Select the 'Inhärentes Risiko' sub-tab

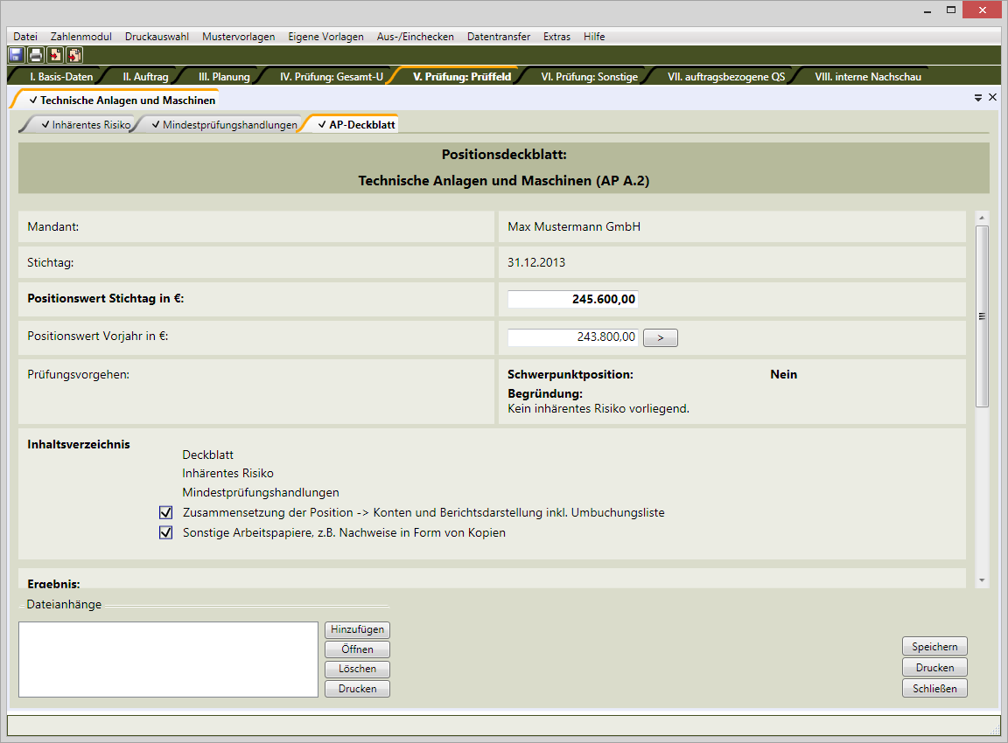90,125
